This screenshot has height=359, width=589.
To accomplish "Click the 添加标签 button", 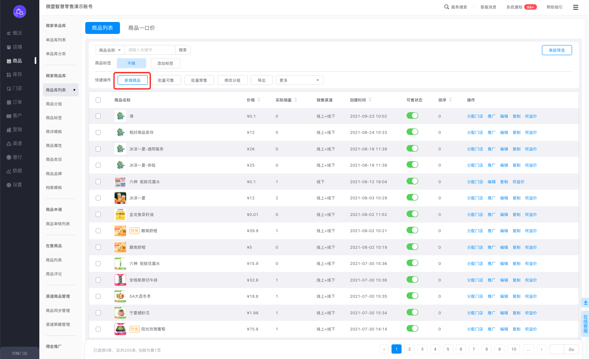I will point(165,63).
